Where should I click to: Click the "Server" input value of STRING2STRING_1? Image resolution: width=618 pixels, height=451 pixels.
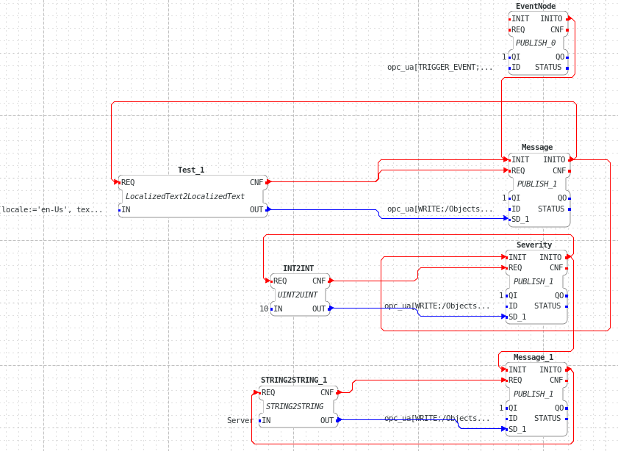240,420
